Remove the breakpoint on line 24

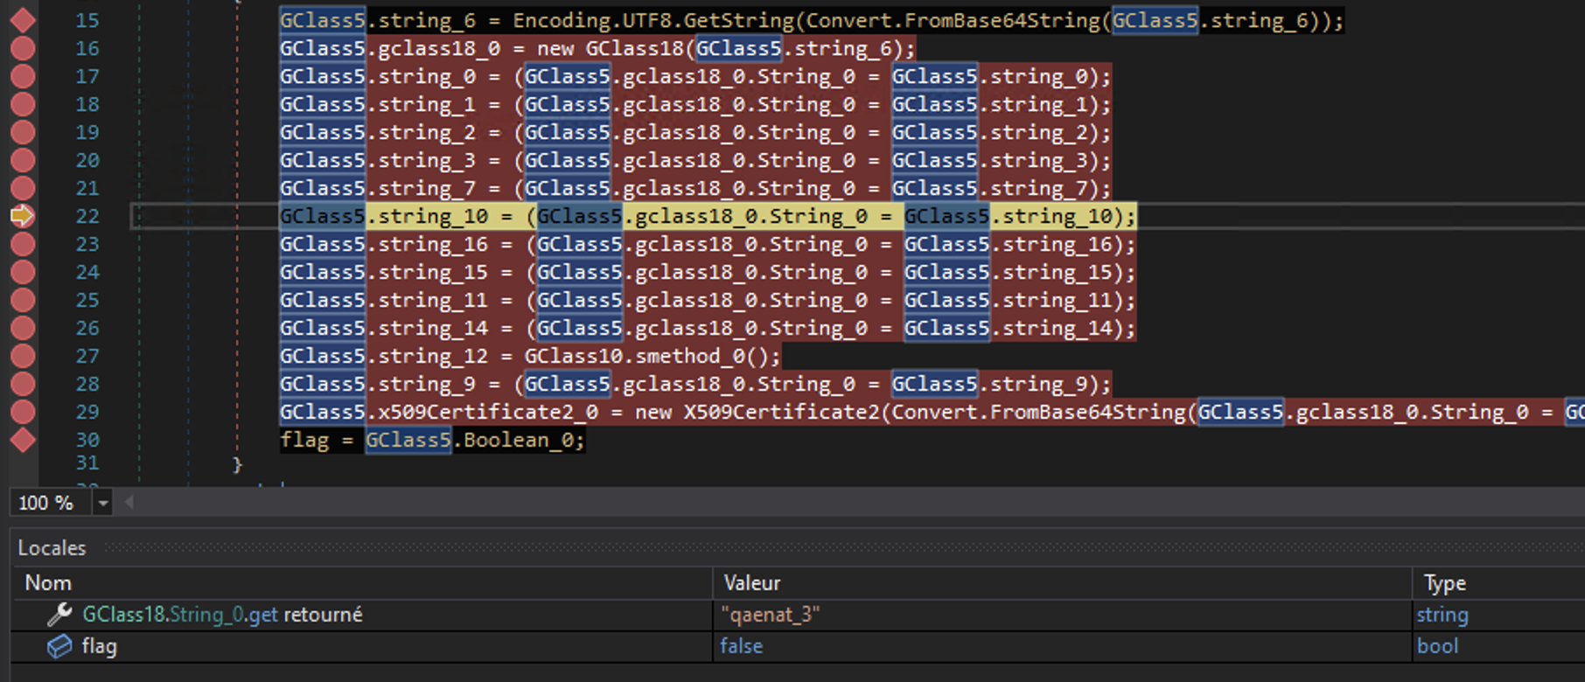point(23,272)
